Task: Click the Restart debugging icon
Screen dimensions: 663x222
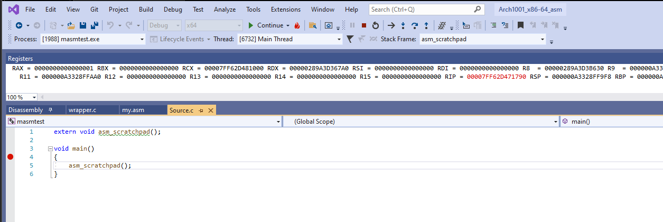Action: (375, 25)
